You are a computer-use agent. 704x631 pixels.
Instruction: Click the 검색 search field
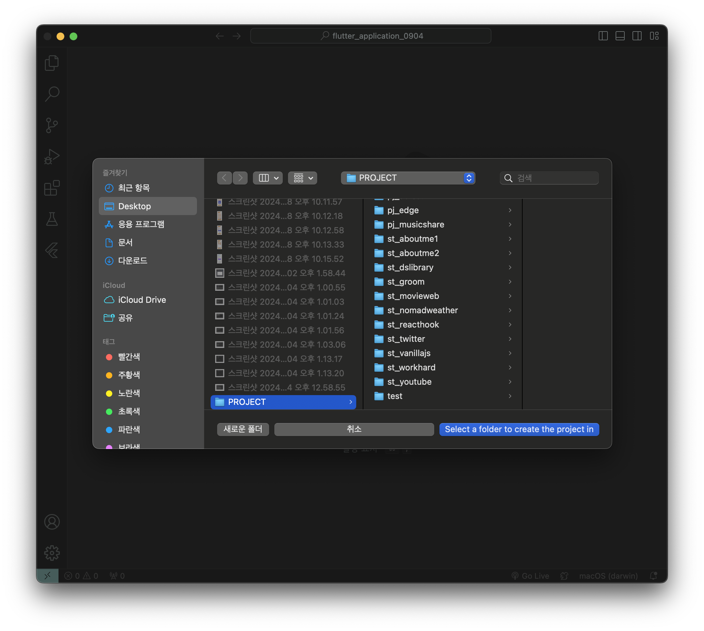tap(554, 178)
